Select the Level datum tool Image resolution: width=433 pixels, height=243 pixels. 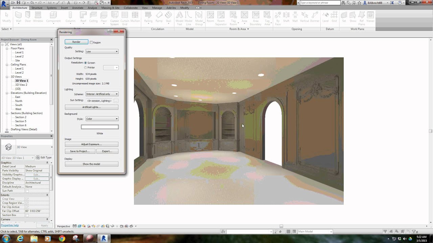[x=325, y=17]
